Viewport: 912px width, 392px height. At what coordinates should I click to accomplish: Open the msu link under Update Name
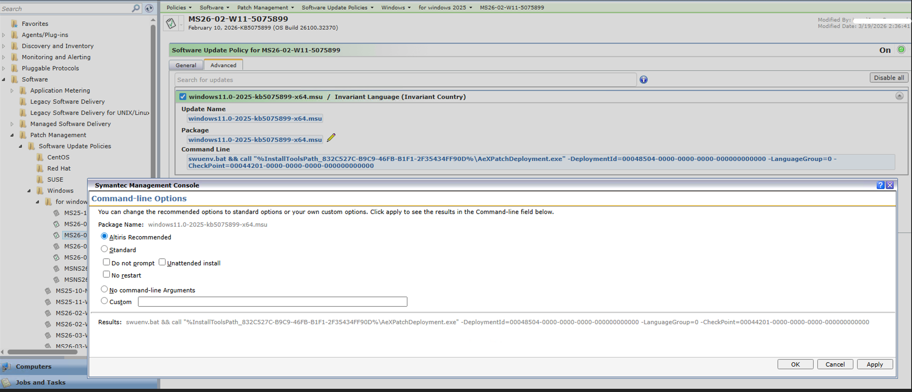(x=255, y=118)
